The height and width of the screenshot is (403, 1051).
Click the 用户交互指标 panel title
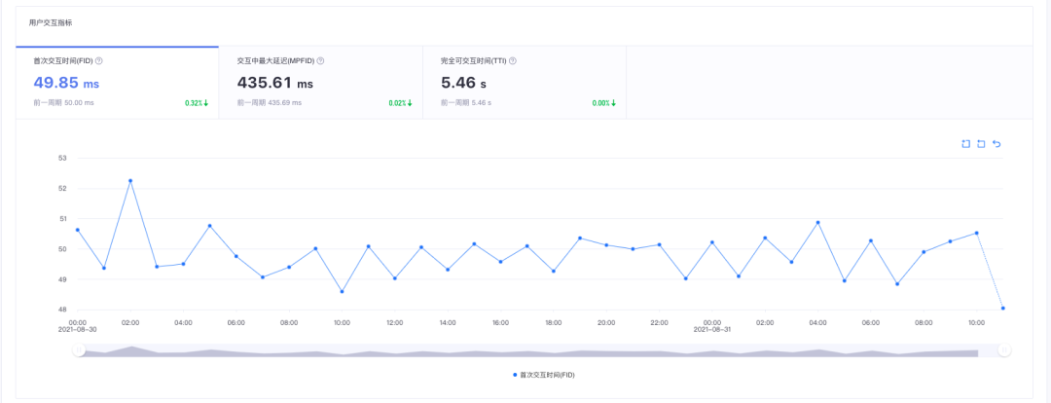51,22
